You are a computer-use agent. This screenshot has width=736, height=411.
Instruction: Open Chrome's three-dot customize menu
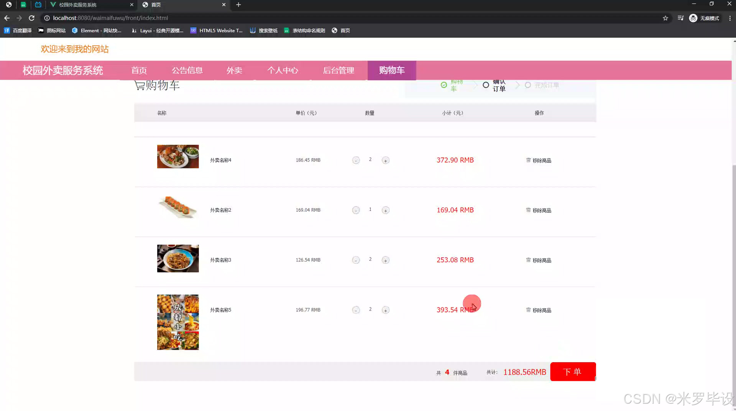(x=730, y=18)
